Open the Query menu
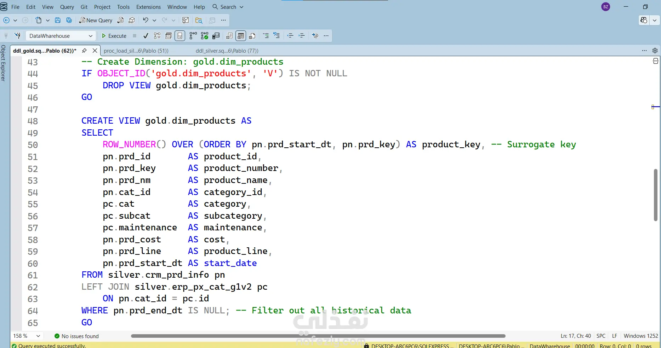The image size is (661, 348). (67, 7)
